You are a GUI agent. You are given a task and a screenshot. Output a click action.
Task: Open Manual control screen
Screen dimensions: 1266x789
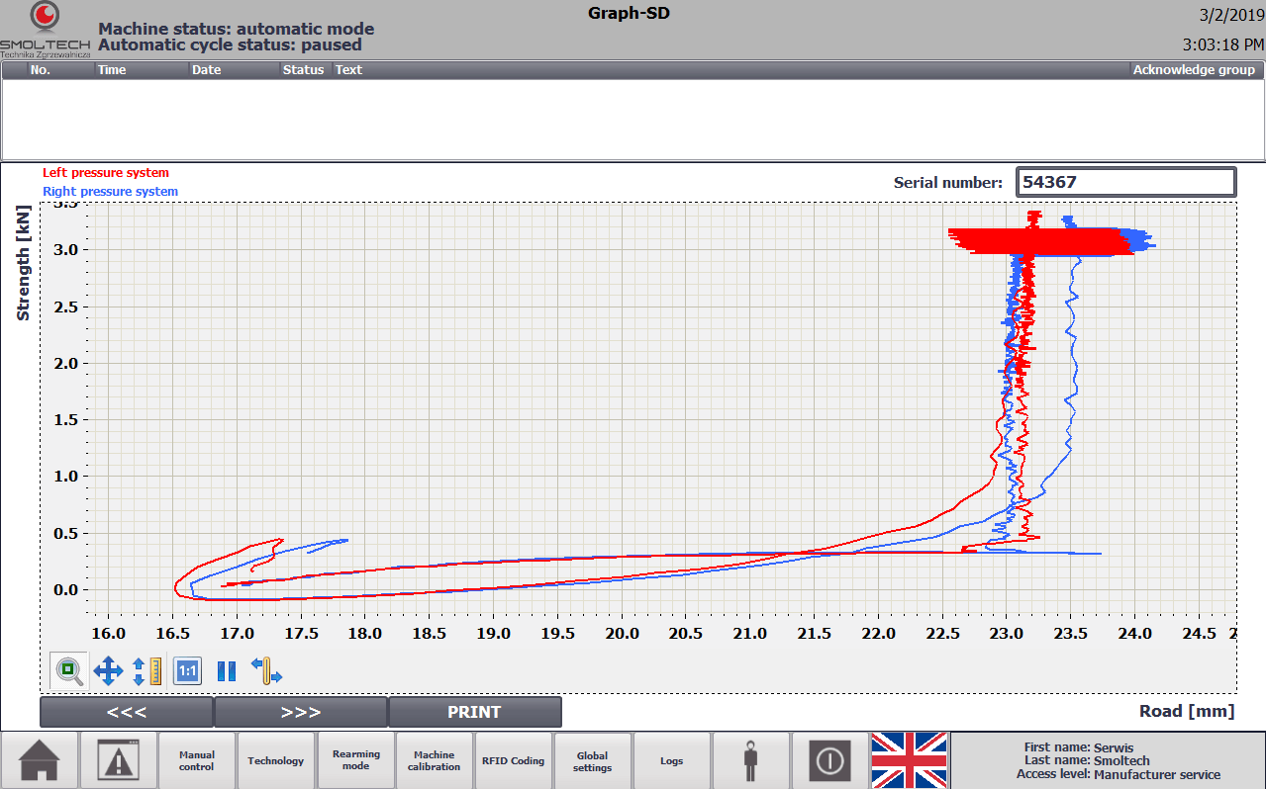click(x=197, y=760)
